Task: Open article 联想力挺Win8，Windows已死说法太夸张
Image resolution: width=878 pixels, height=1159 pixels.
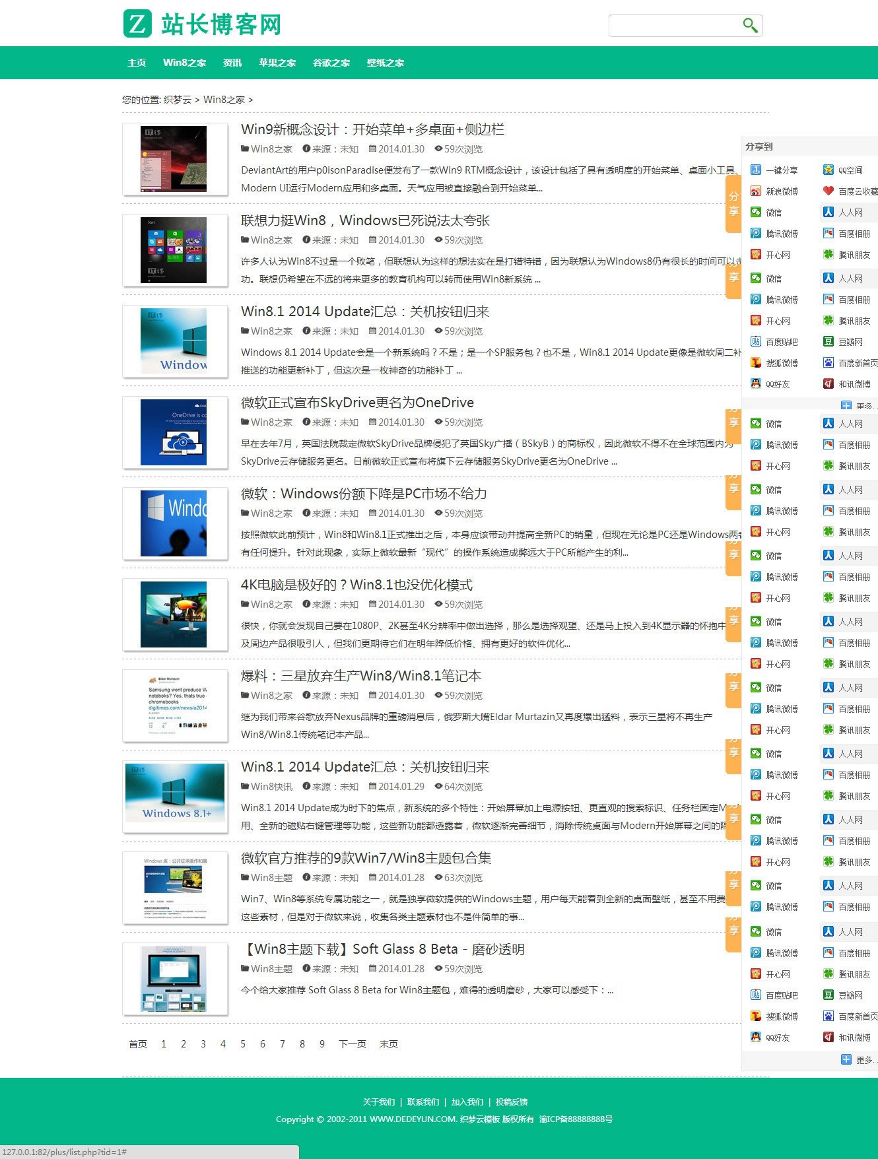Action: (365, 220)
